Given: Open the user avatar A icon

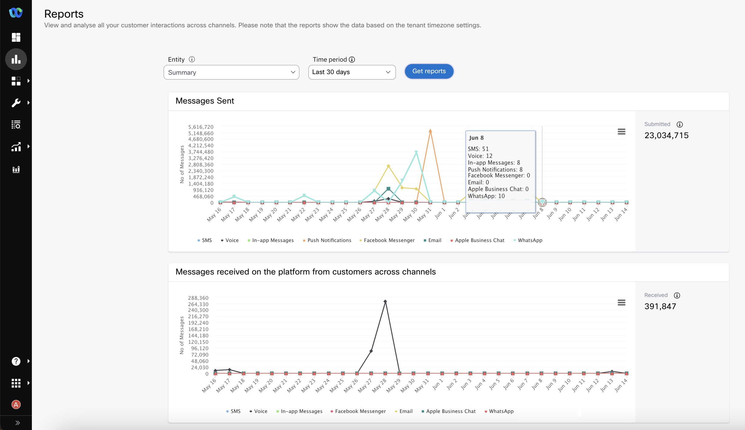Looking at the screenshot, I should coord(16,404).
